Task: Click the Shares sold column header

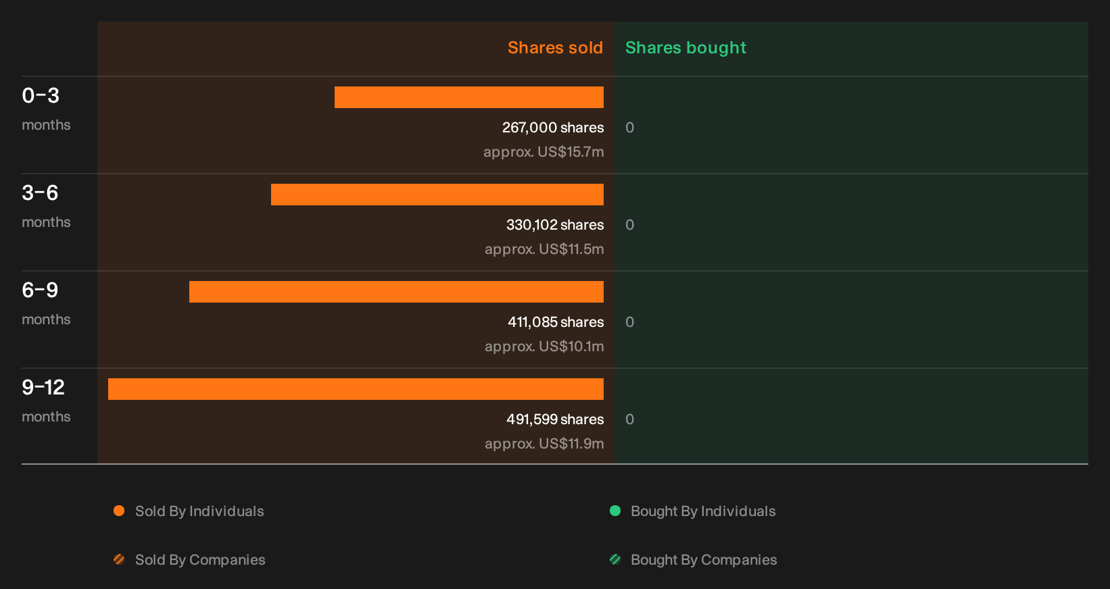Action: (x=555, y=48)
